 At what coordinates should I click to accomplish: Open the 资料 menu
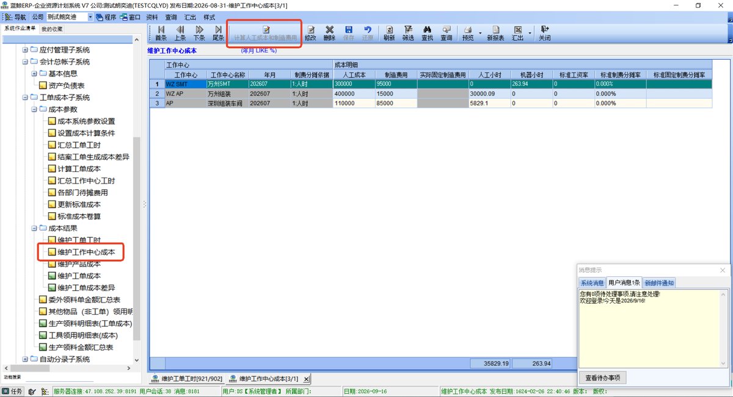tap(152, 17)
